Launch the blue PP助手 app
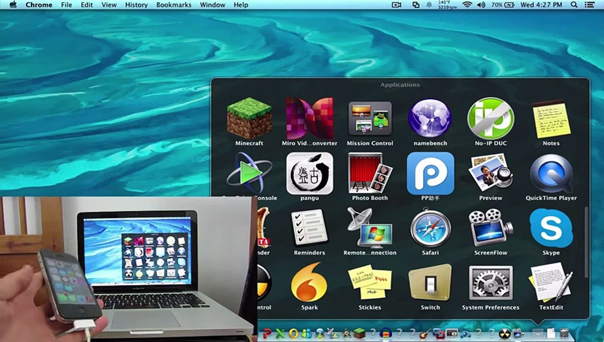The image size is (604, 342). click(430, 173)
